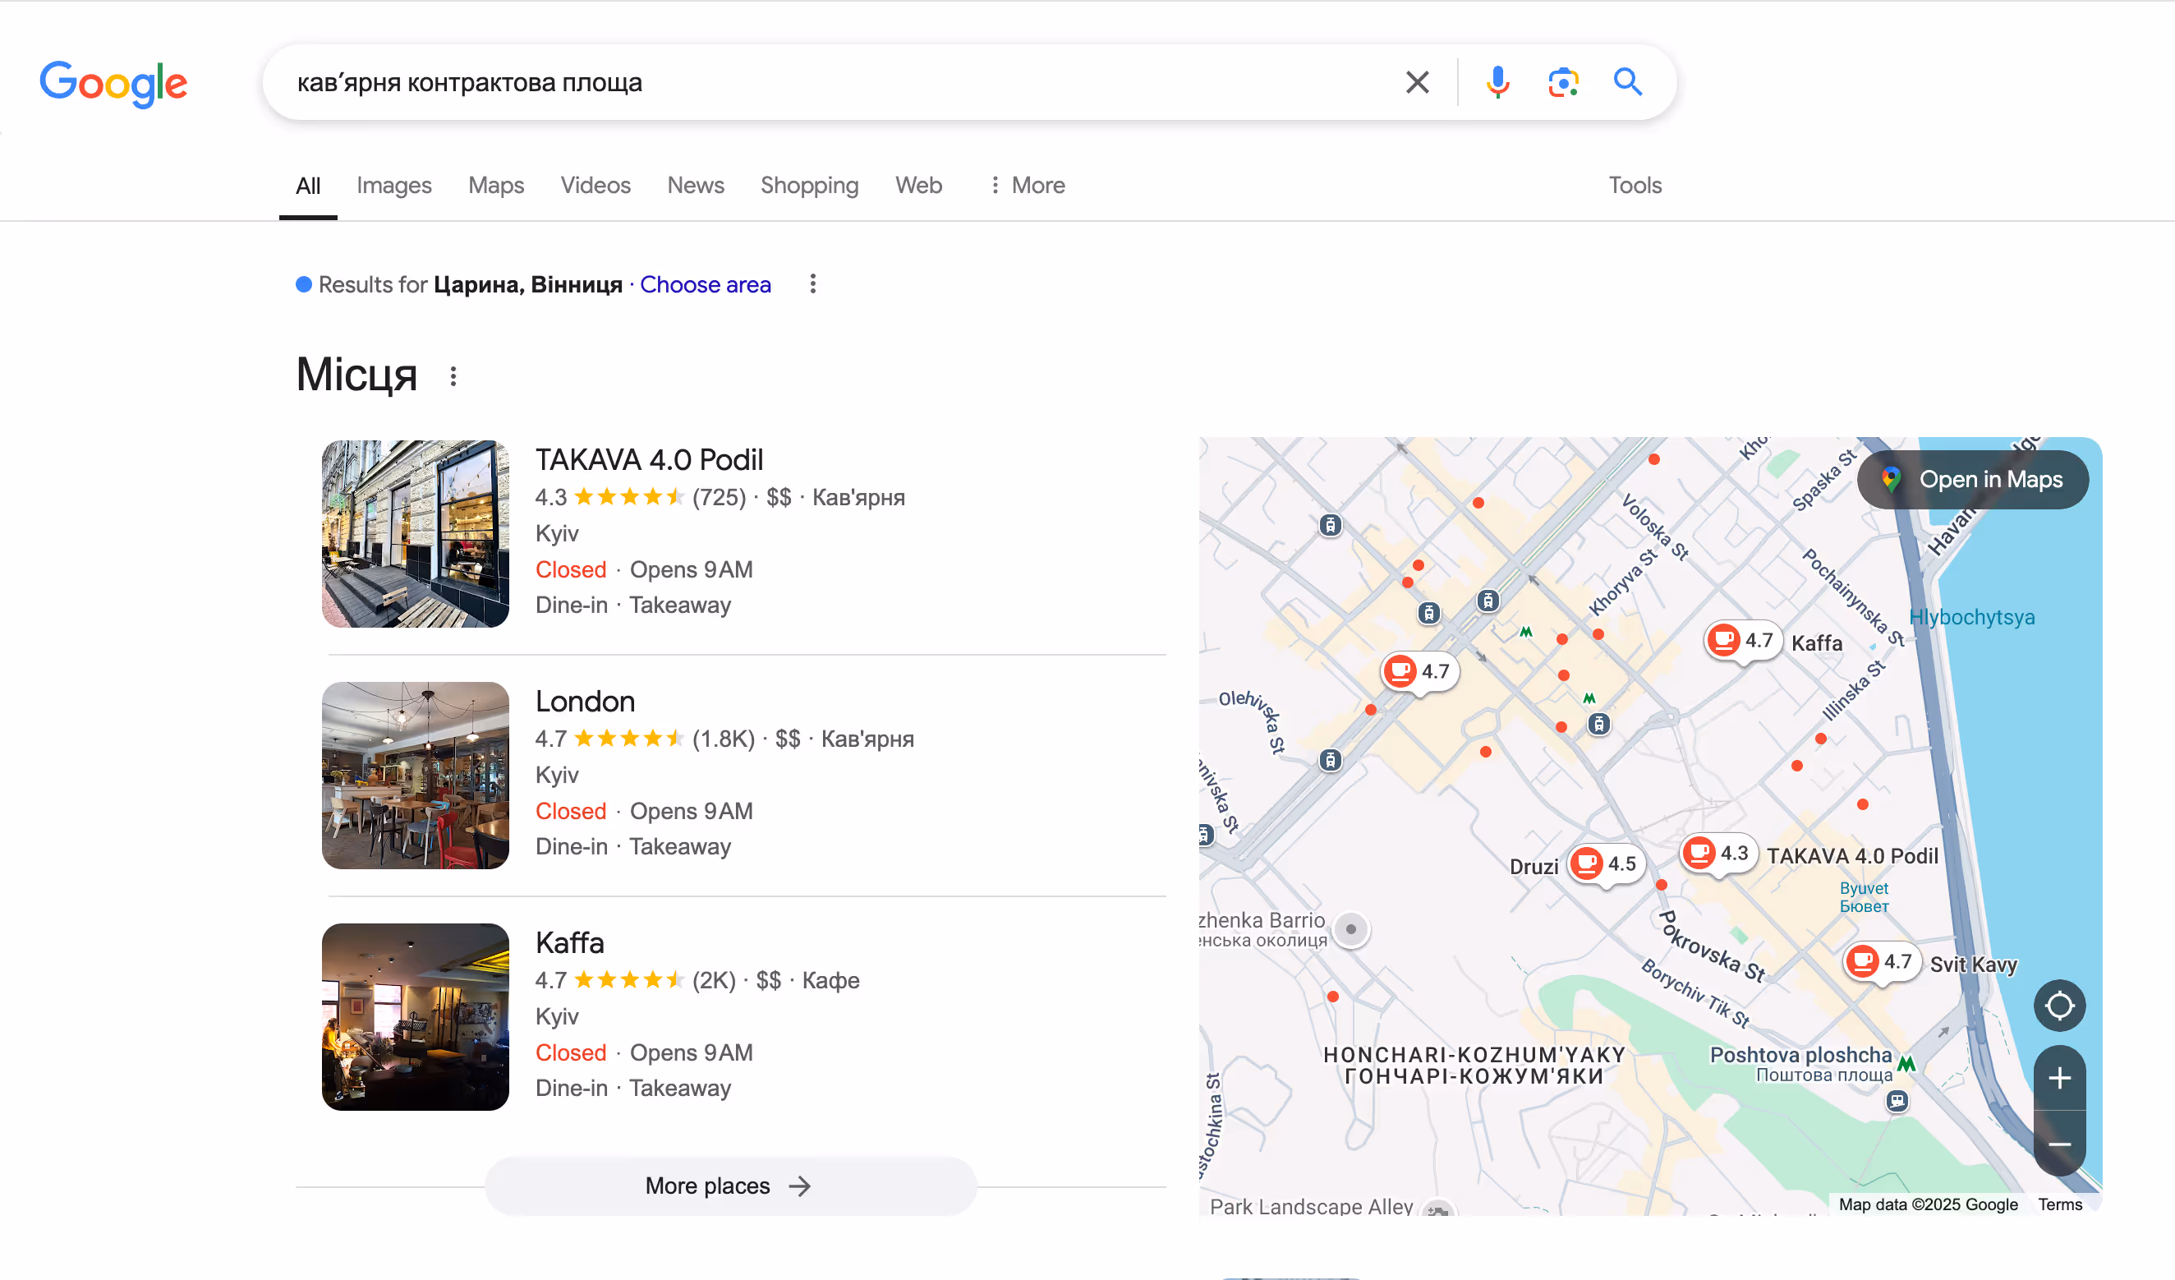Click TAKAVA 4.0 Podil rating 4.3 text
Viewport: 2175px width, 1280px height.
[550, 498]
